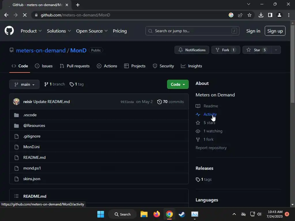Image resolution: width=295 pixels, height=221 pixels.
Task: Open commit hash 9931eda
Action: (127, 102)
